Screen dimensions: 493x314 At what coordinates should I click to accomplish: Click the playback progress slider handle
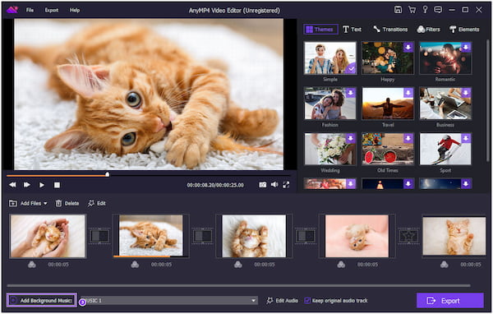[108, 174]
